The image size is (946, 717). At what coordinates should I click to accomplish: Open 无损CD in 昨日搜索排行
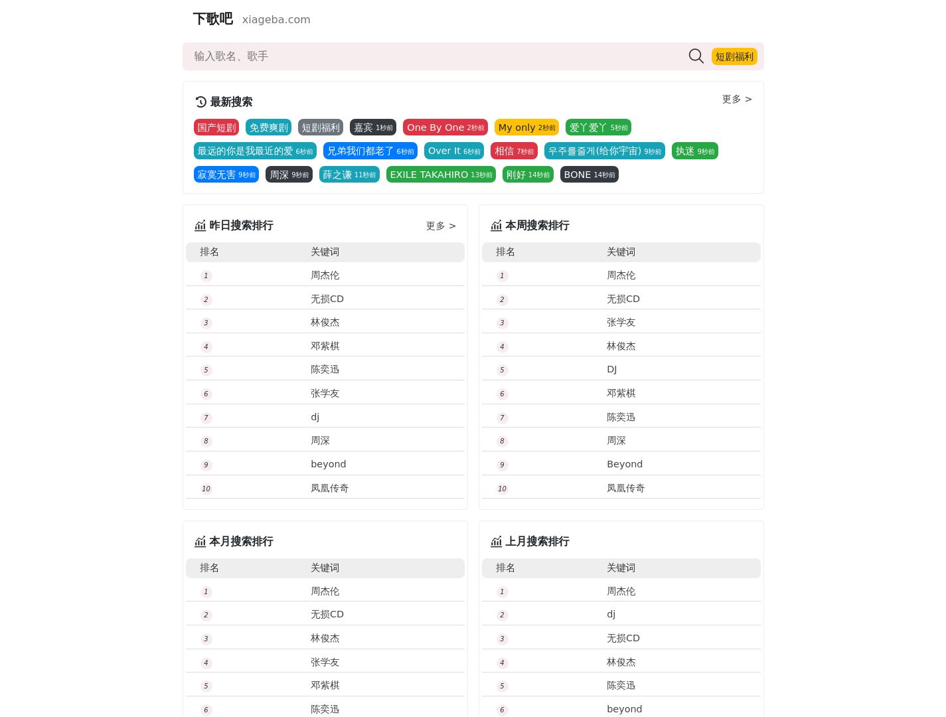tap(327, 299)
